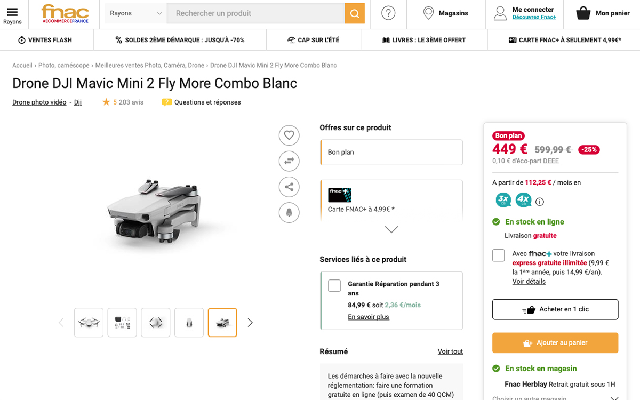The image size is (640, 400).
Task: Open Soldes 2ème démarque menu item
Action: (x=180, y=40)
